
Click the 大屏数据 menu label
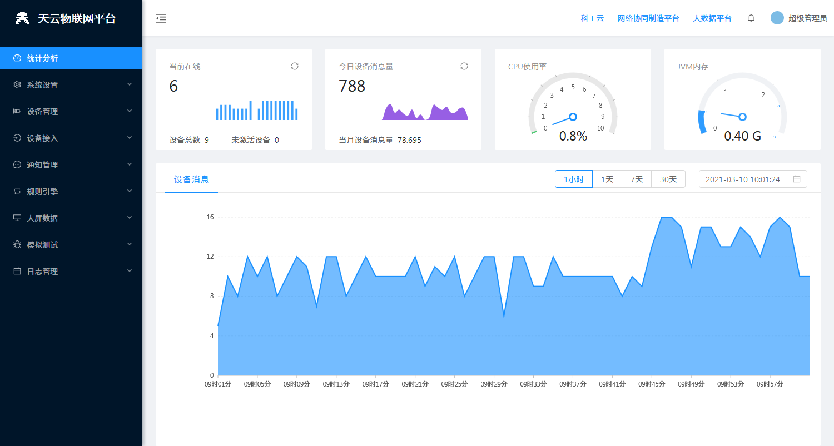pyautogui.click(x=42, y=218)
